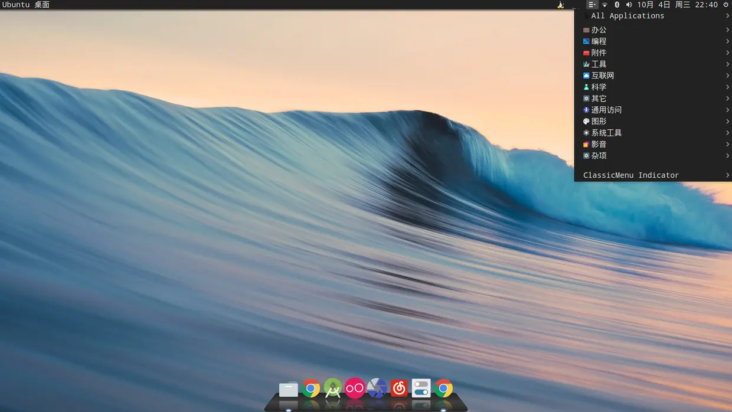Open the Bluetooth indicator in top panel
The height and width of the screenshot is (412, 732).
click(617, 5)
